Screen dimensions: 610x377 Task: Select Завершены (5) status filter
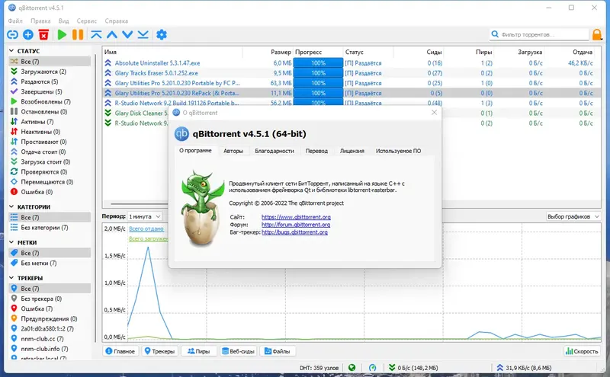[x=50, y=91]
